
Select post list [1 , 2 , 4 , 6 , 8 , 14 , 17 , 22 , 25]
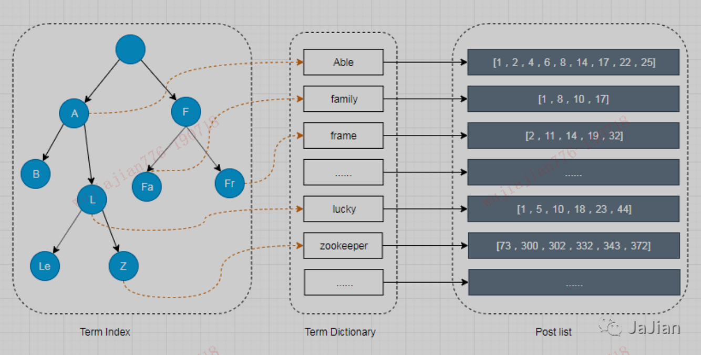click(574, 62)
